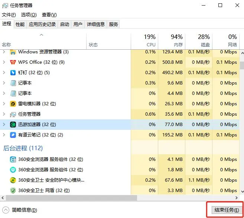244x218 pixels.
Task: Open the 文件 menu
Action: tap(9, 15)
